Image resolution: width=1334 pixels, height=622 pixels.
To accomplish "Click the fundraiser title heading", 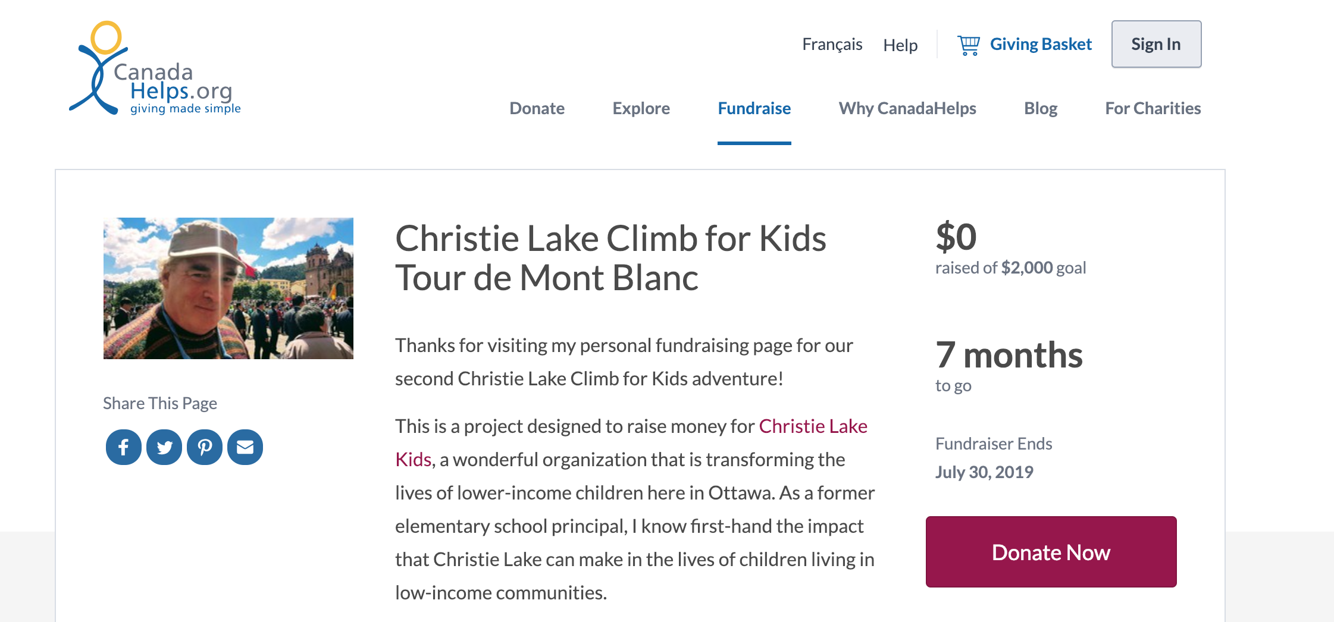I will tap(610, 258).
